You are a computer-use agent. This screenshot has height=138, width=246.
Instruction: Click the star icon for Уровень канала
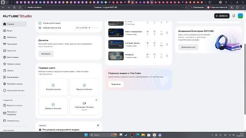pyautogui.click(x=5, y=64)
